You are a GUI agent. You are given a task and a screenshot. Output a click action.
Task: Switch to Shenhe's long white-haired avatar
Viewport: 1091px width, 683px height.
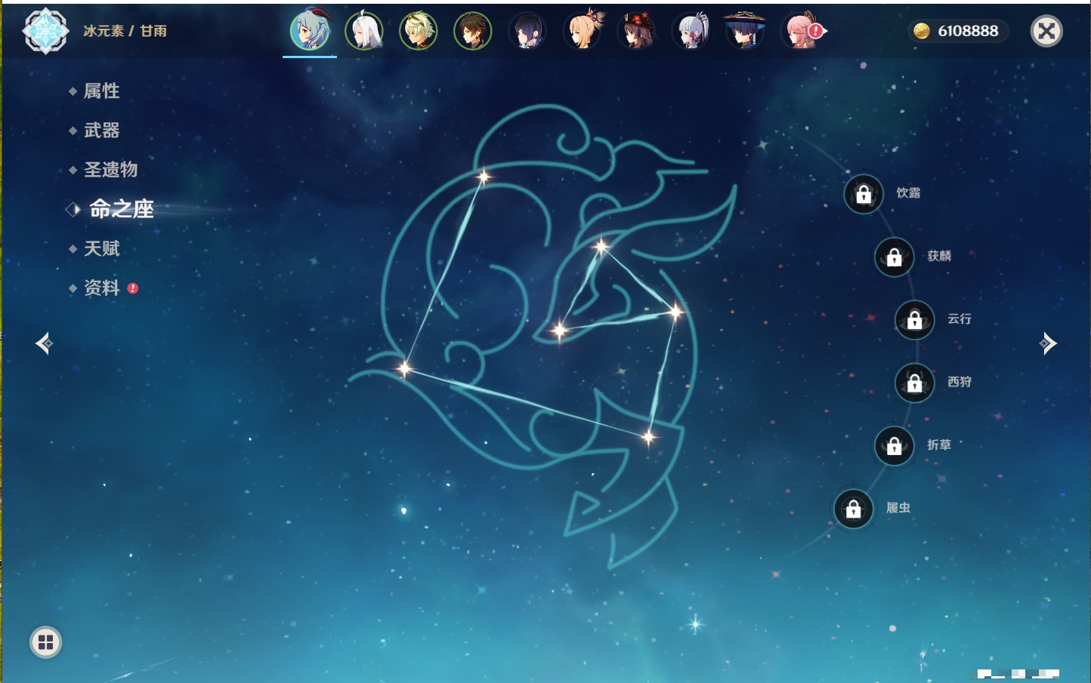(364, 31)
